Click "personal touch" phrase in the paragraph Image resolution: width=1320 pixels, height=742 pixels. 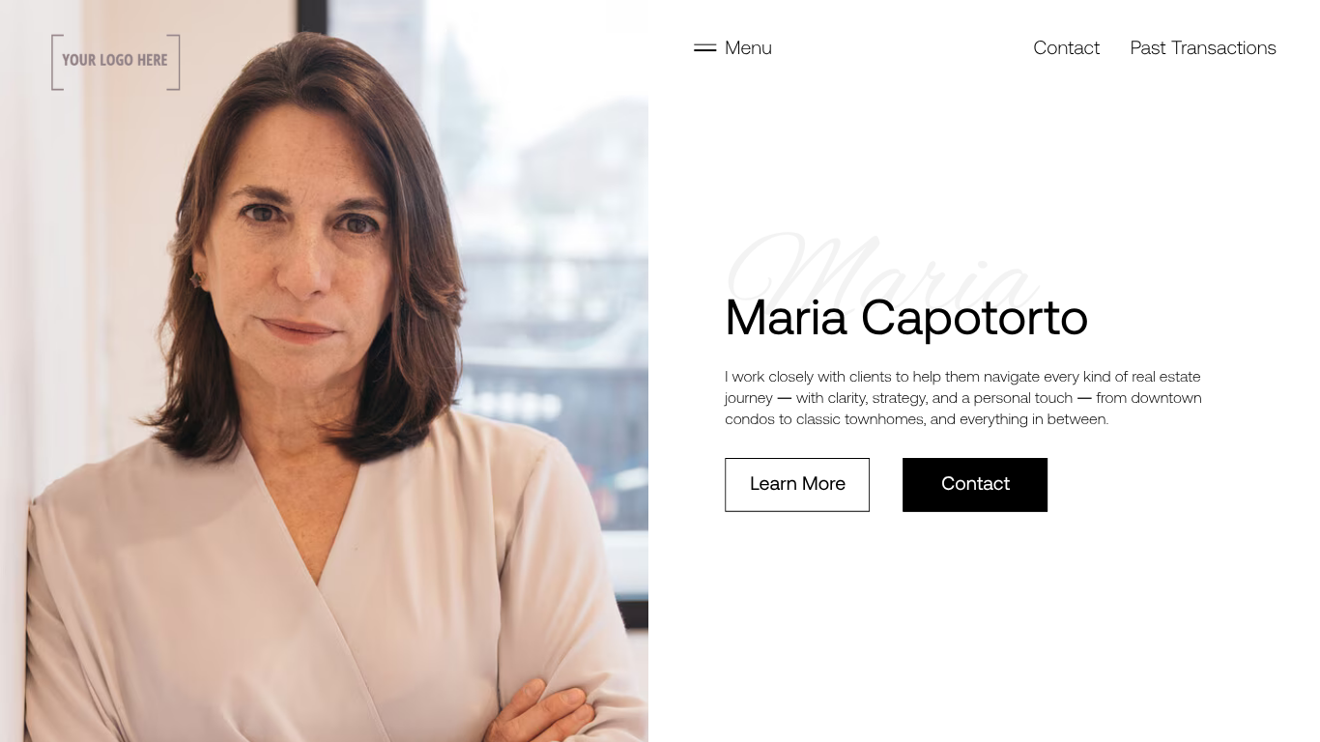click(x=1023, y=398)
